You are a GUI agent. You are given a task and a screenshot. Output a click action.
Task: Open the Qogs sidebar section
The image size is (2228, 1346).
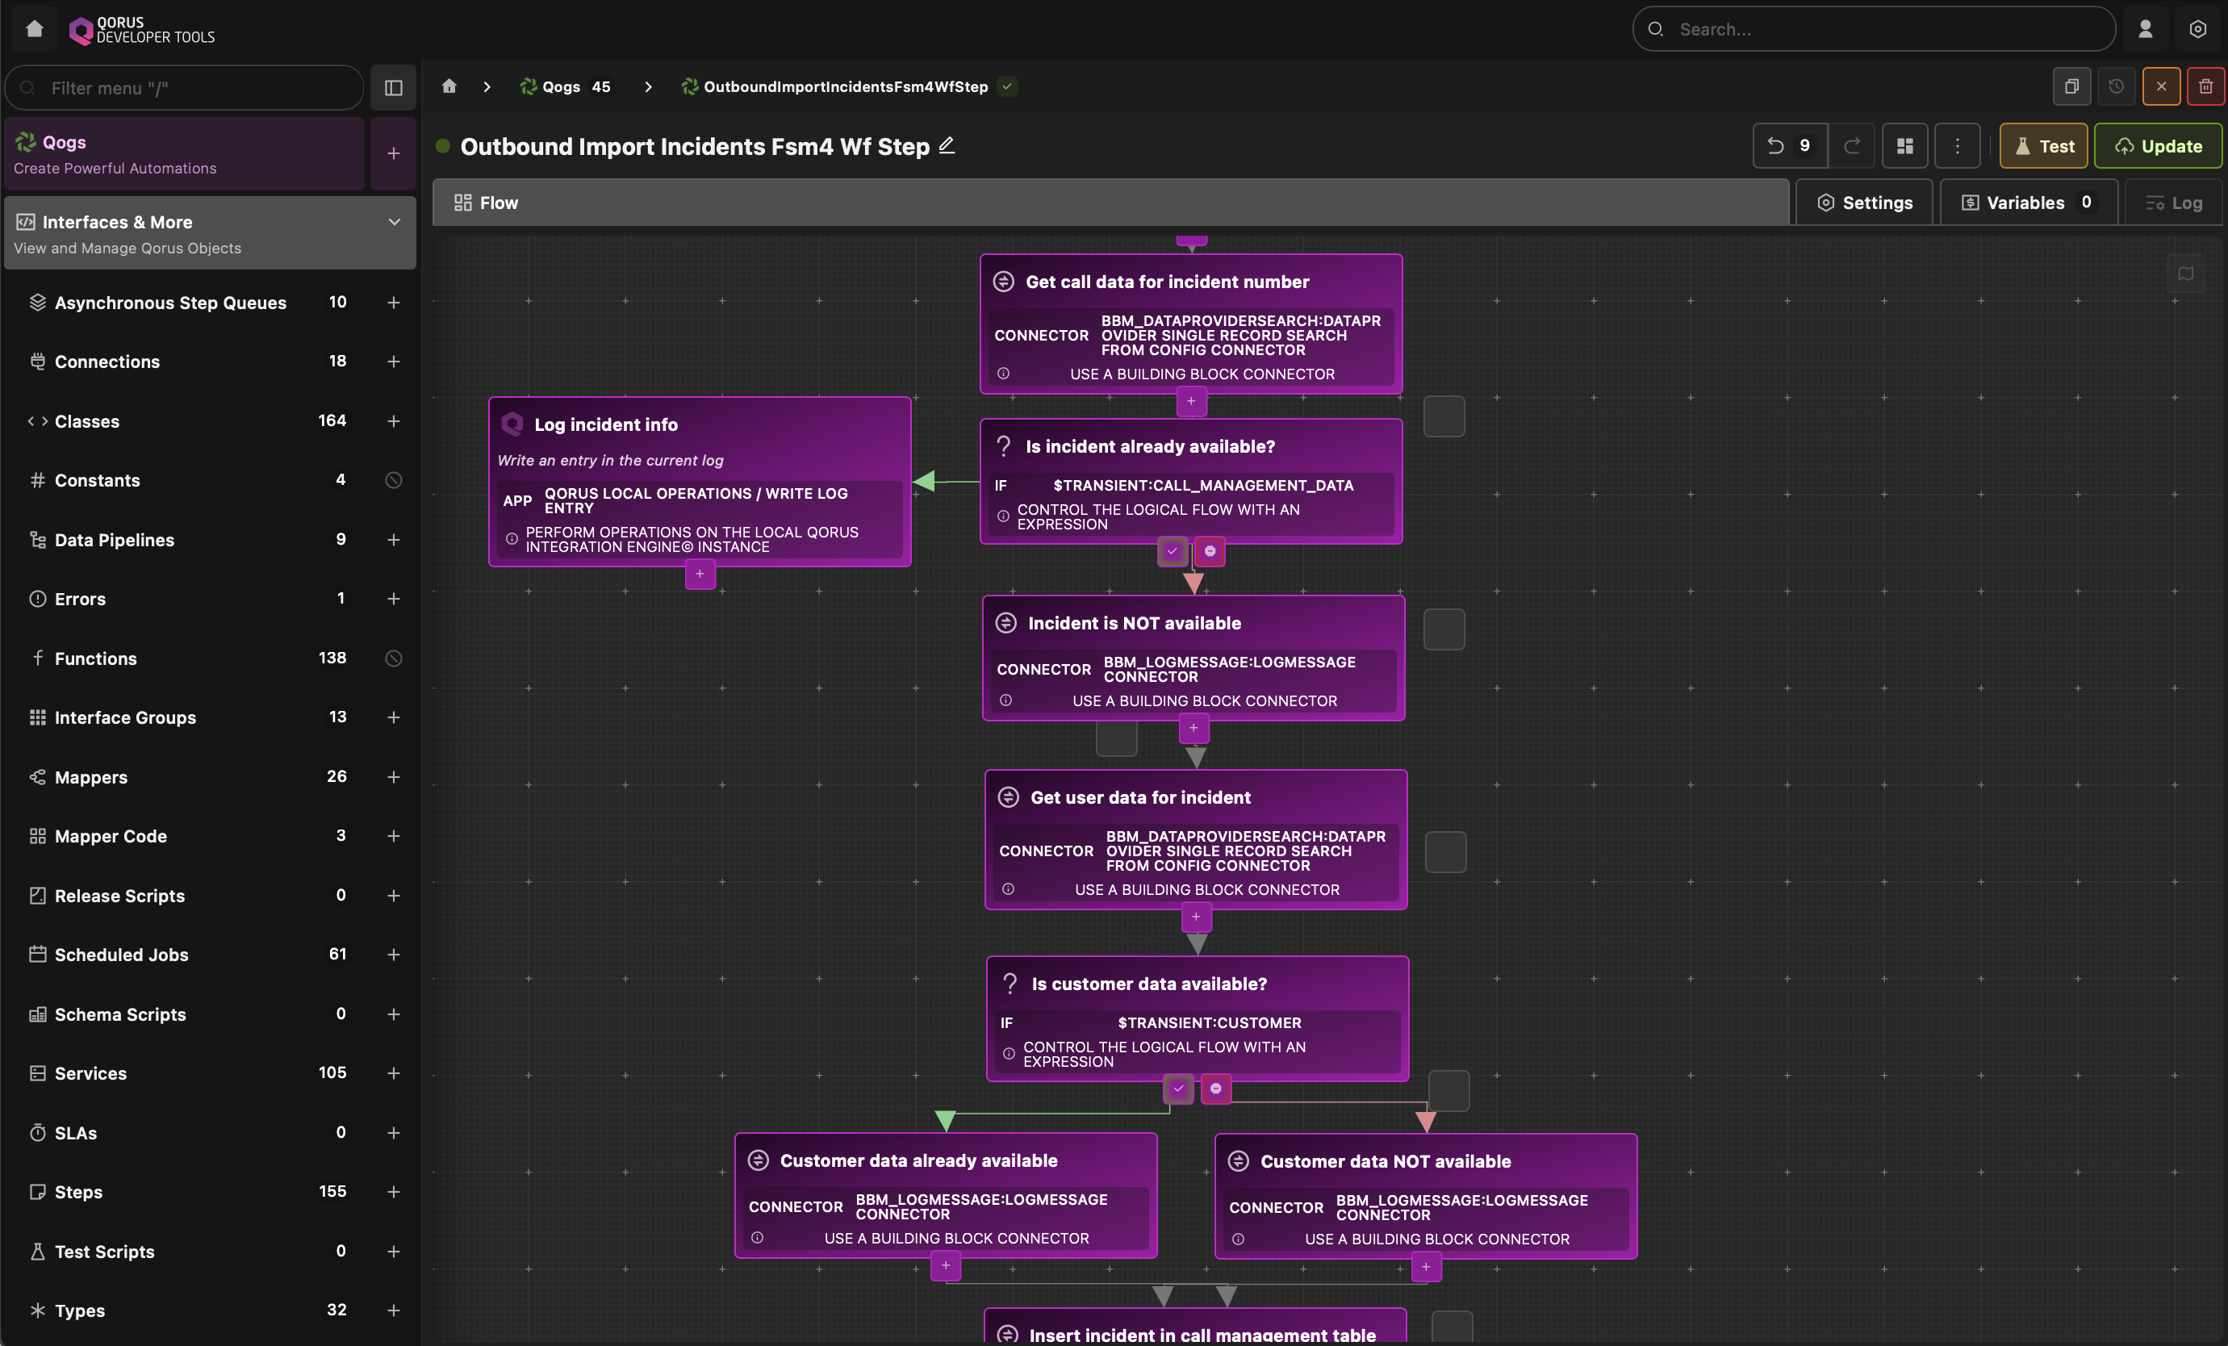pos(185,153)
